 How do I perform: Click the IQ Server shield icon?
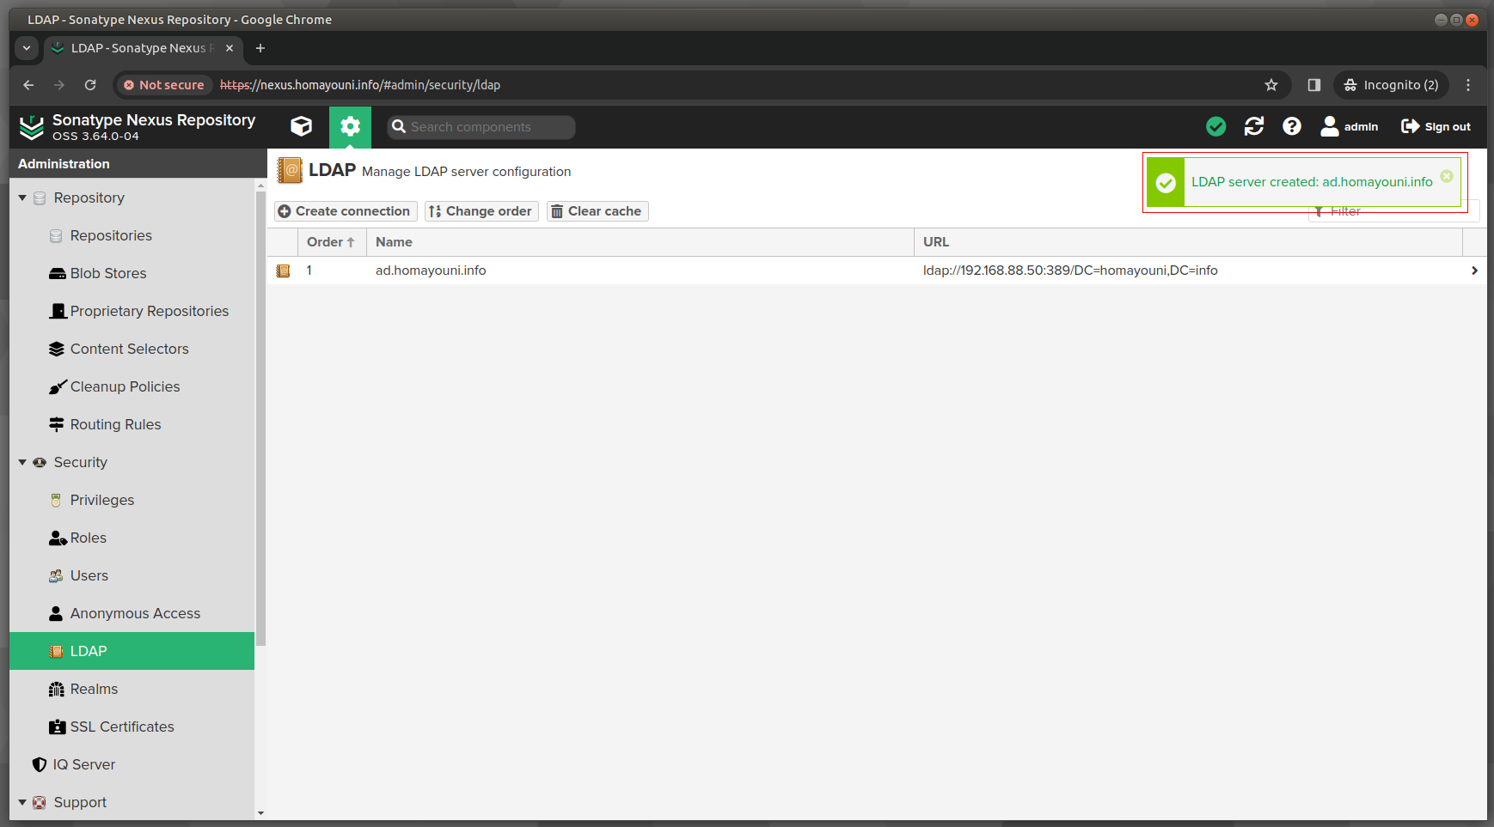click(40, 764)
